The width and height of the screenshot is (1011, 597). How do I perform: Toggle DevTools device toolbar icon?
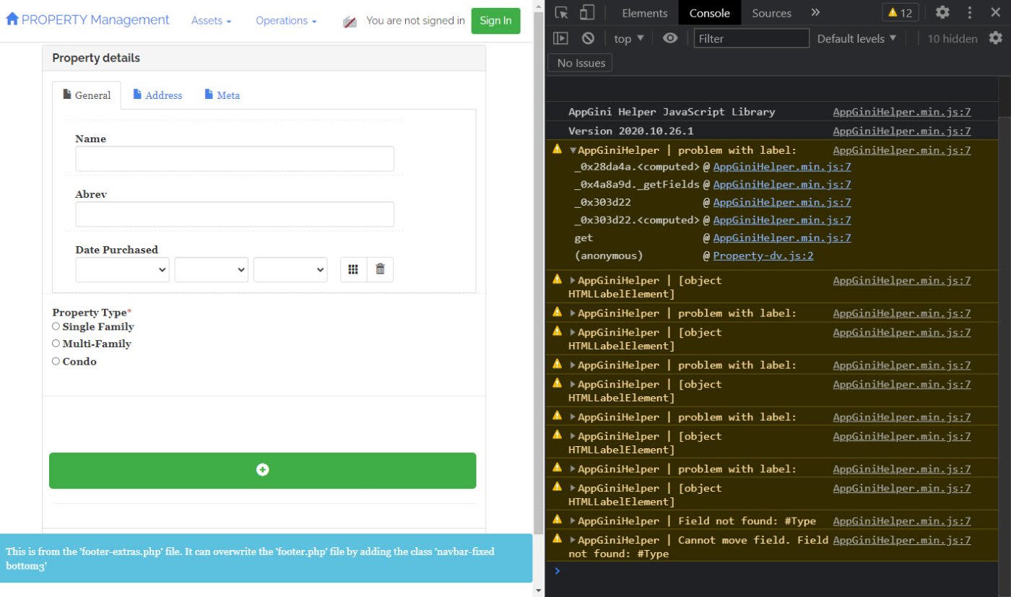tap(587, 12)
